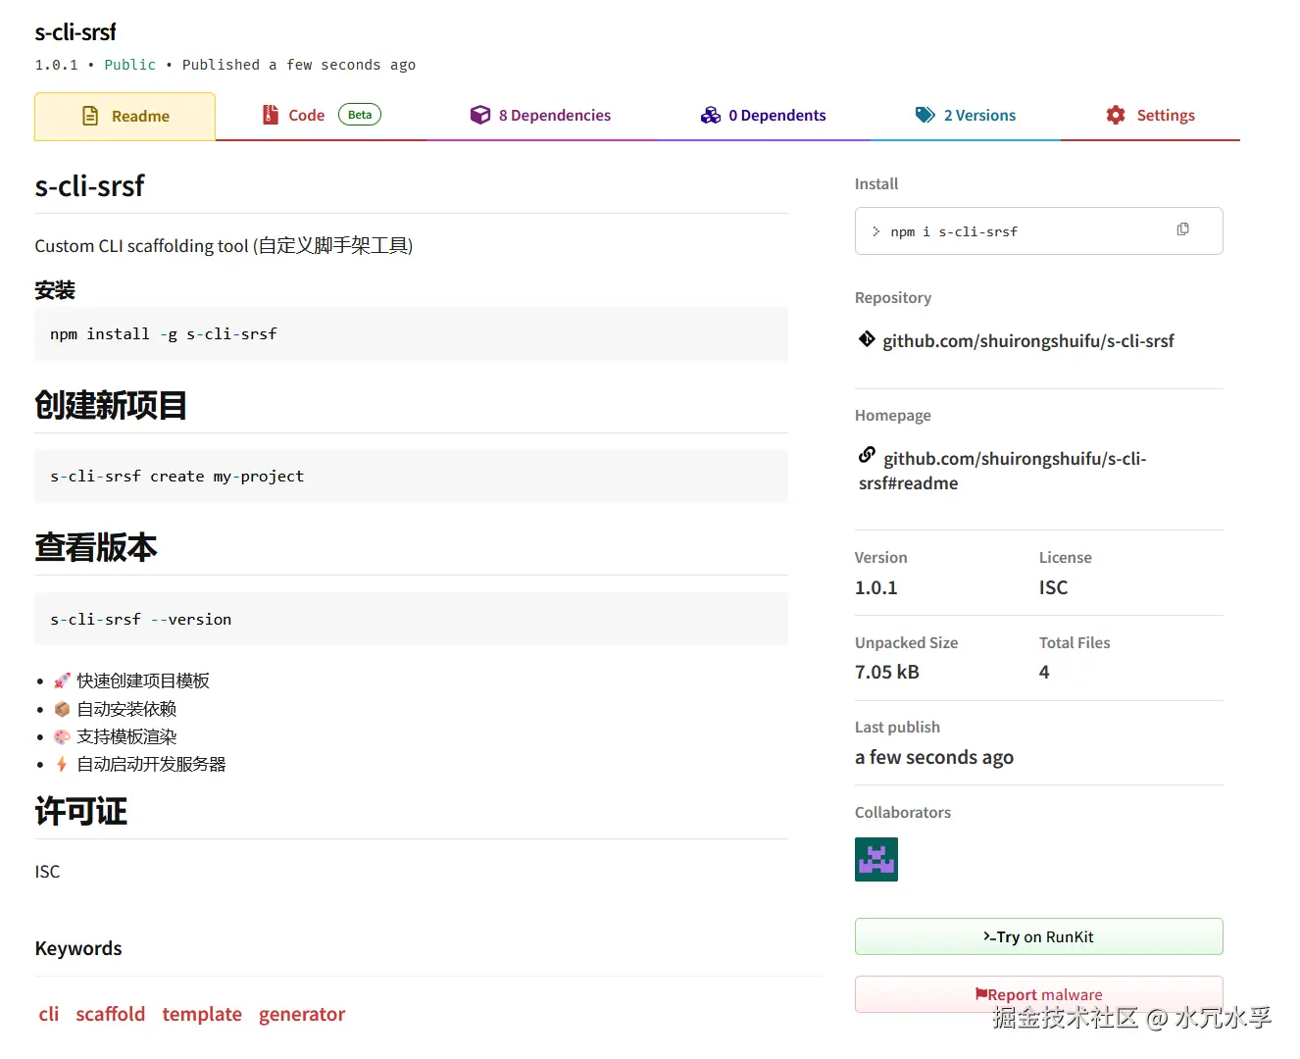The image size is (1300, 1059).
Task: Open the homepage readme link
Action: click(1003, 471)
